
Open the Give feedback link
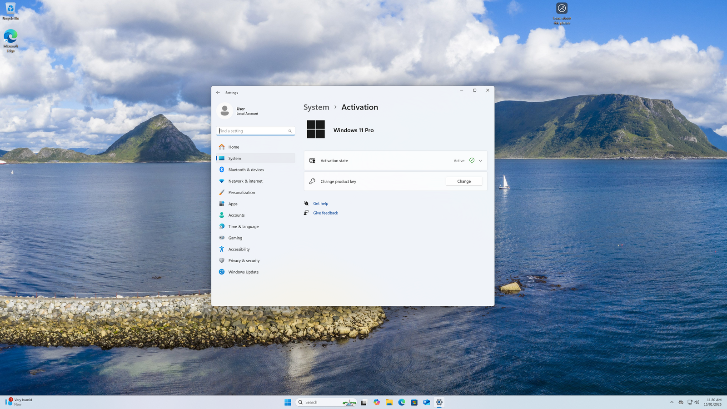[326, 213]
